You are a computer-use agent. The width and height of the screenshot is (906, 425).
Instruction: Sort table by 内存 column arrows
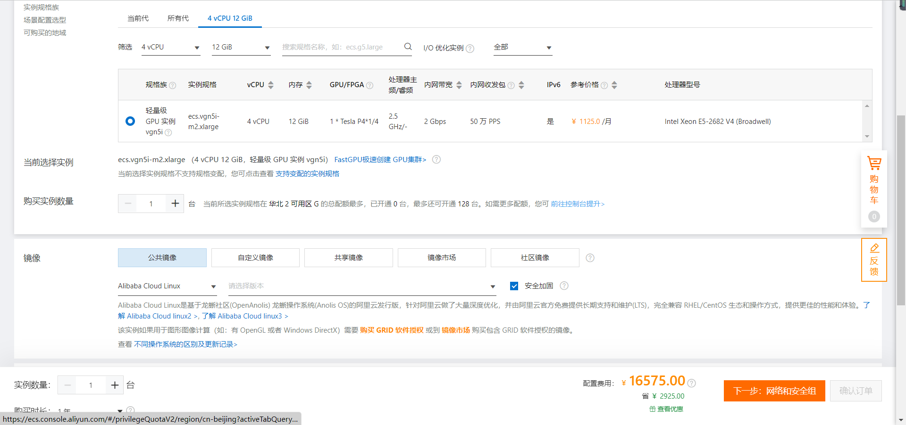(x=309, y=85)
